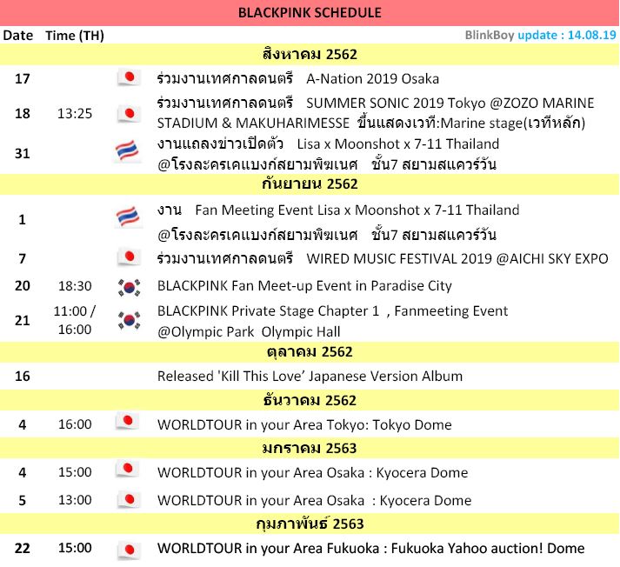Click the Time (TH) column header
Image resolution: width=620 pixels, height=567 pixels.
click(x=74, y=36)
